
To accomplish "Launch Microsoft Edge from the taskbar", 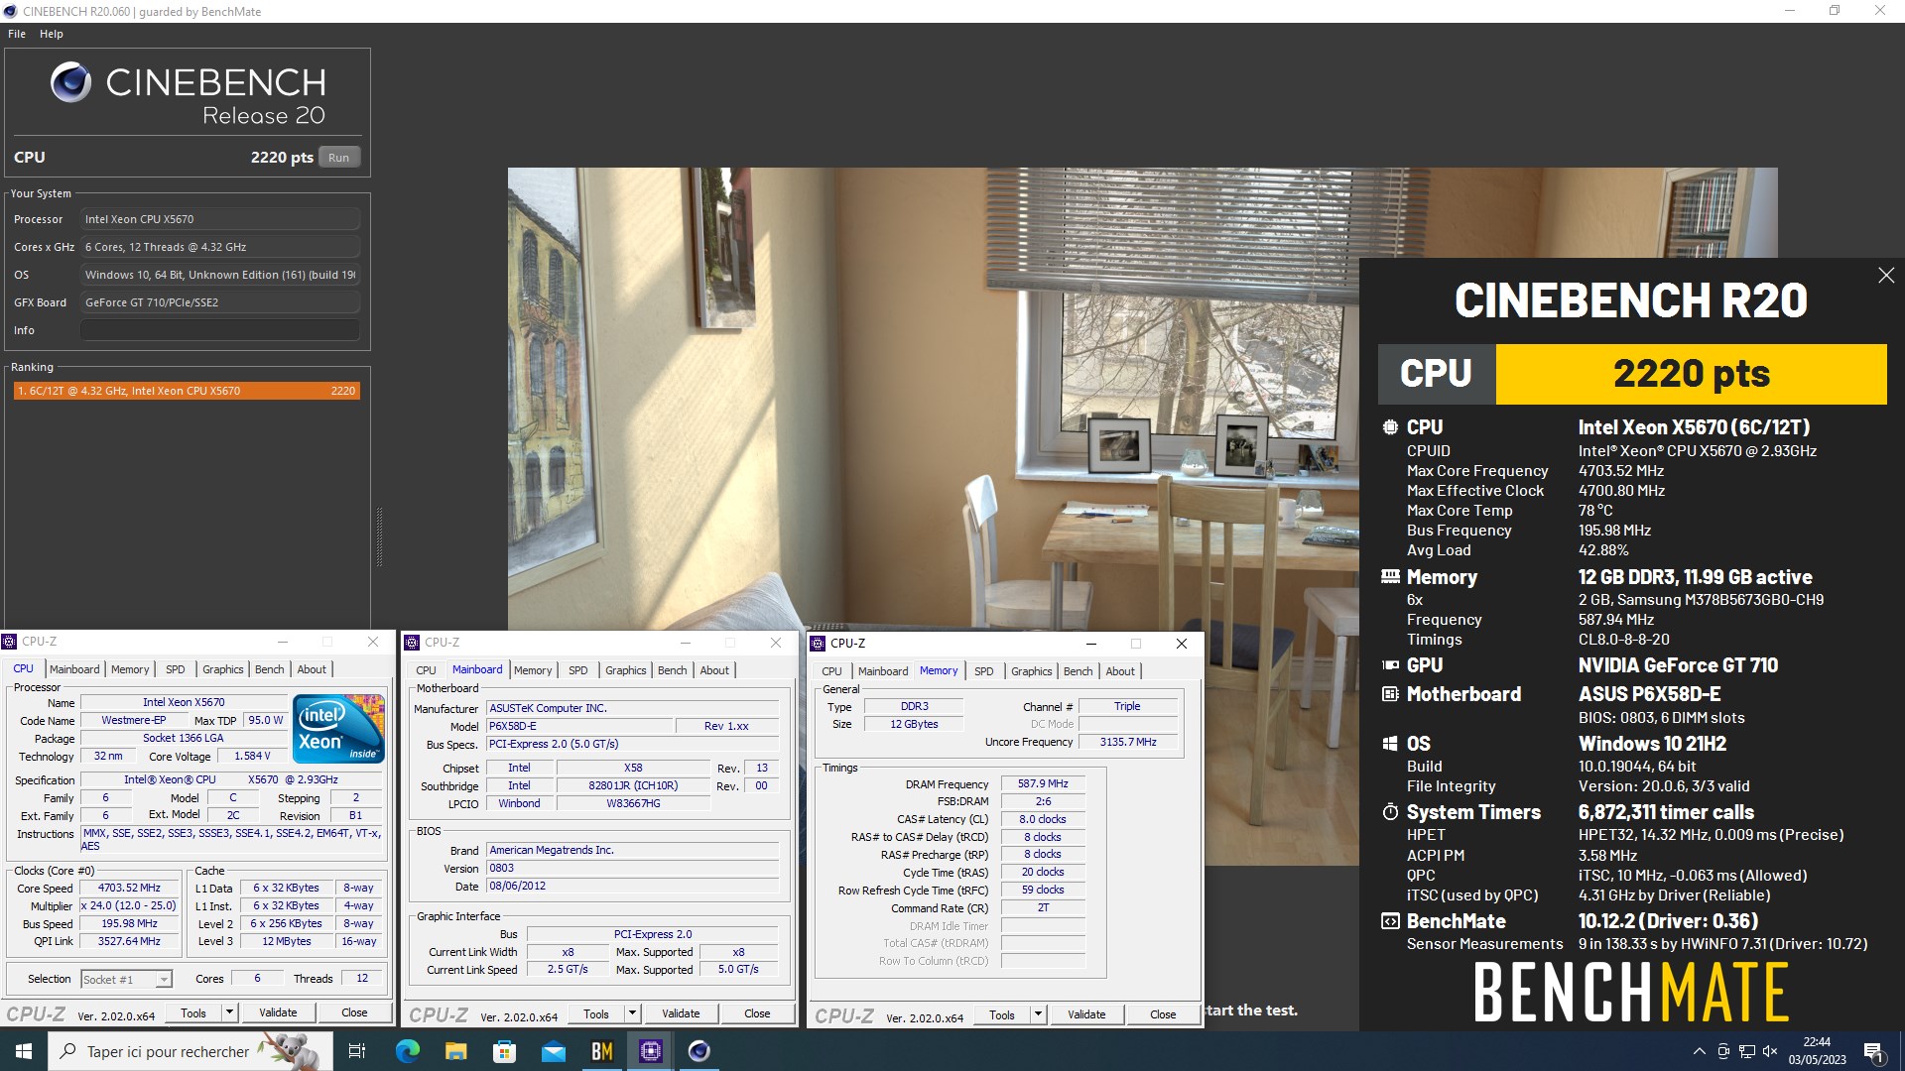I will tap(407, 1051).
